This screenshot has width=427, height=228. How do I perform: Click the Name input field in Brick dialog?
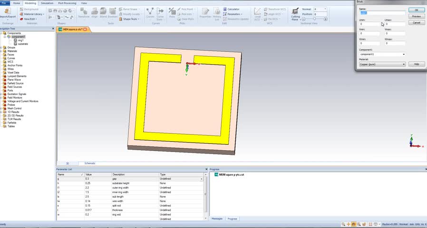point(382,13)
